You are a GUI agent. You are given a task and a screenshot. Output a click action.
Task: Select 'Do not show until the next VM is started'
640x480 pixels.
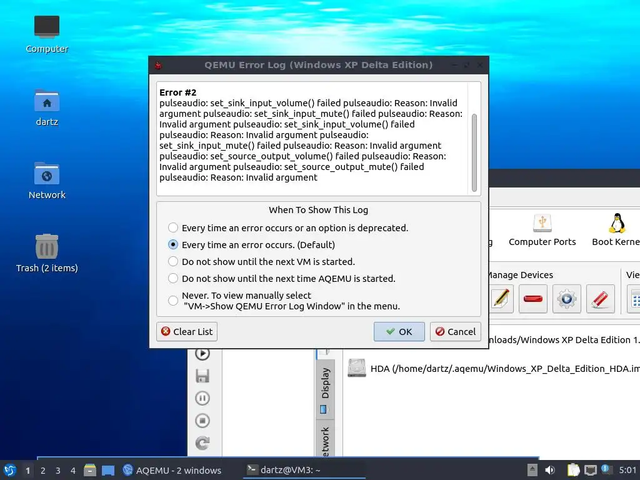(173, 262)
